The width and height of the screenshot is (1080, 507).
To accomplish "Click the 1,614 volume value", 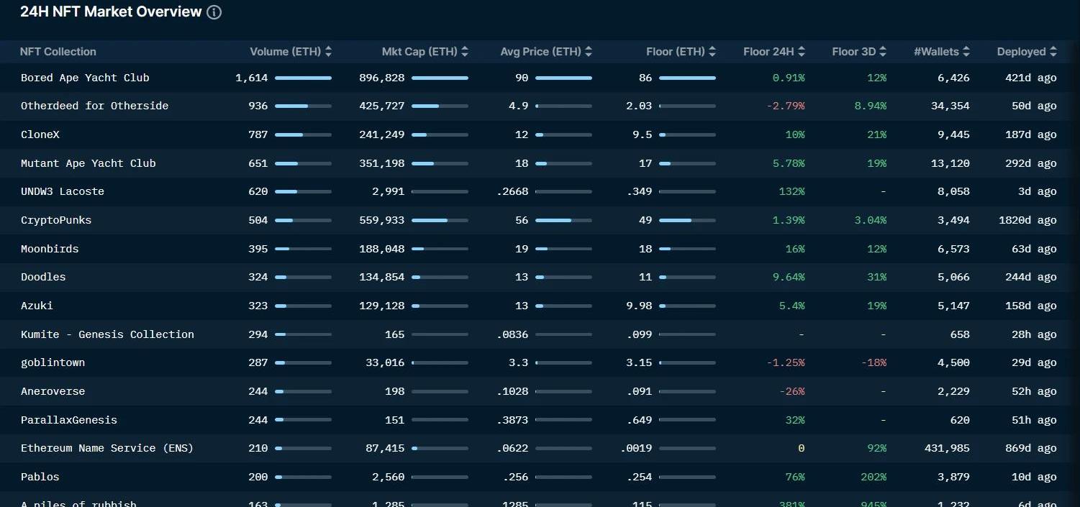I will click(252, 78).
